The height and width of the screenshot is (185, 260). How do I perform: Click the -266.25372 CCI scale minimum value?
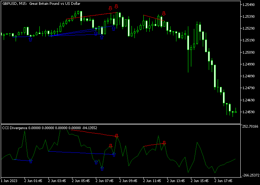click(x=250, y=175)
